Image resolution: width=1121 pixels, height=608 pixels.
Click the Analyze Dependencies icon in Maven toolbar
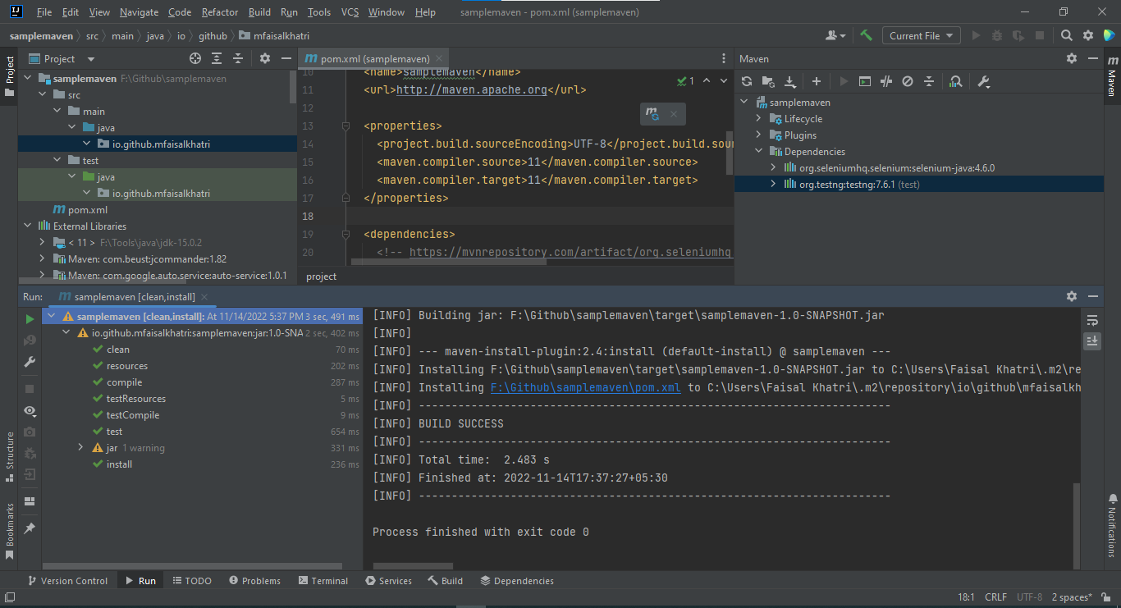955,81
